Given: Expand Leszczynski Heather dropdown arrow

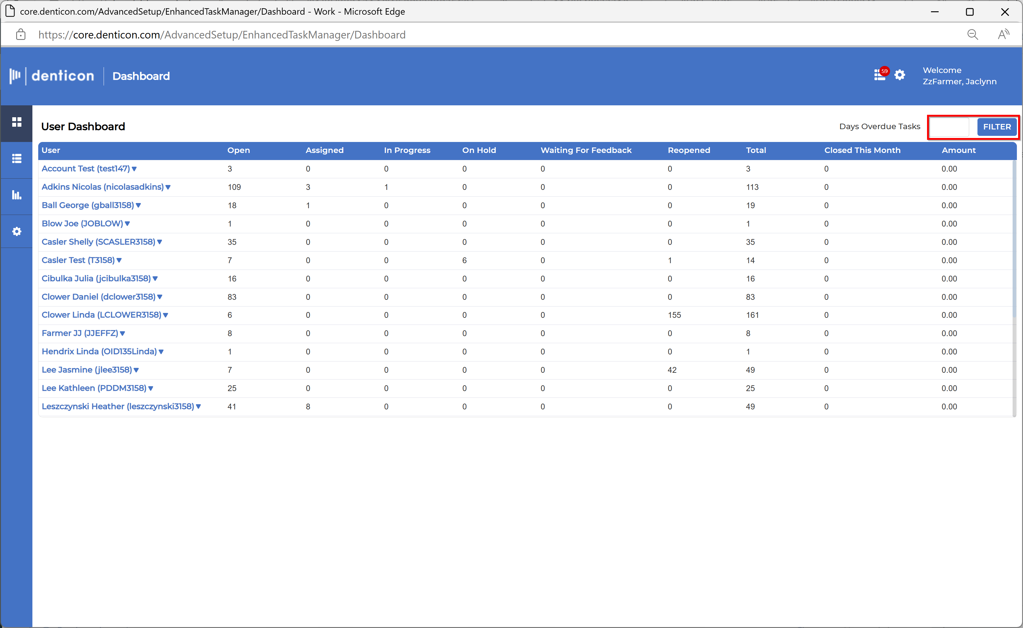Looking at the screenshot, I should pos(199,407).
